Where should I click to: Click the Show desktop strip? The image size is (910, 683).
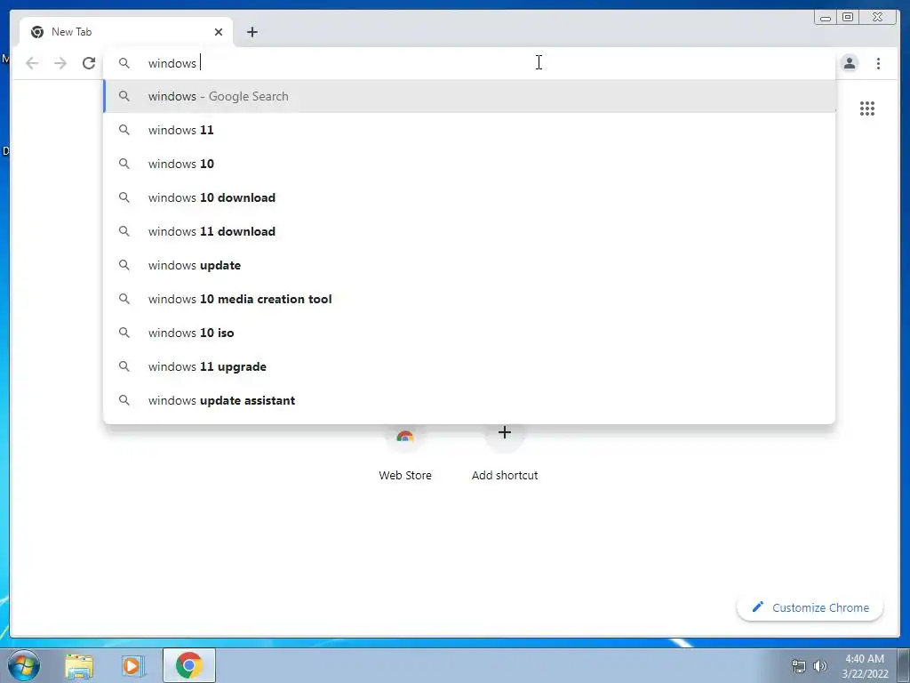coord(904,665)
